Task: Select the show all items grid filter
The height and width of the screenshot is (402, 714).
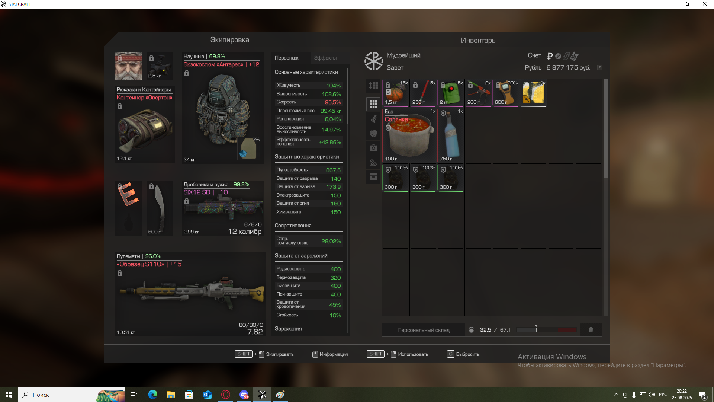Action: (x=373, y=104)
